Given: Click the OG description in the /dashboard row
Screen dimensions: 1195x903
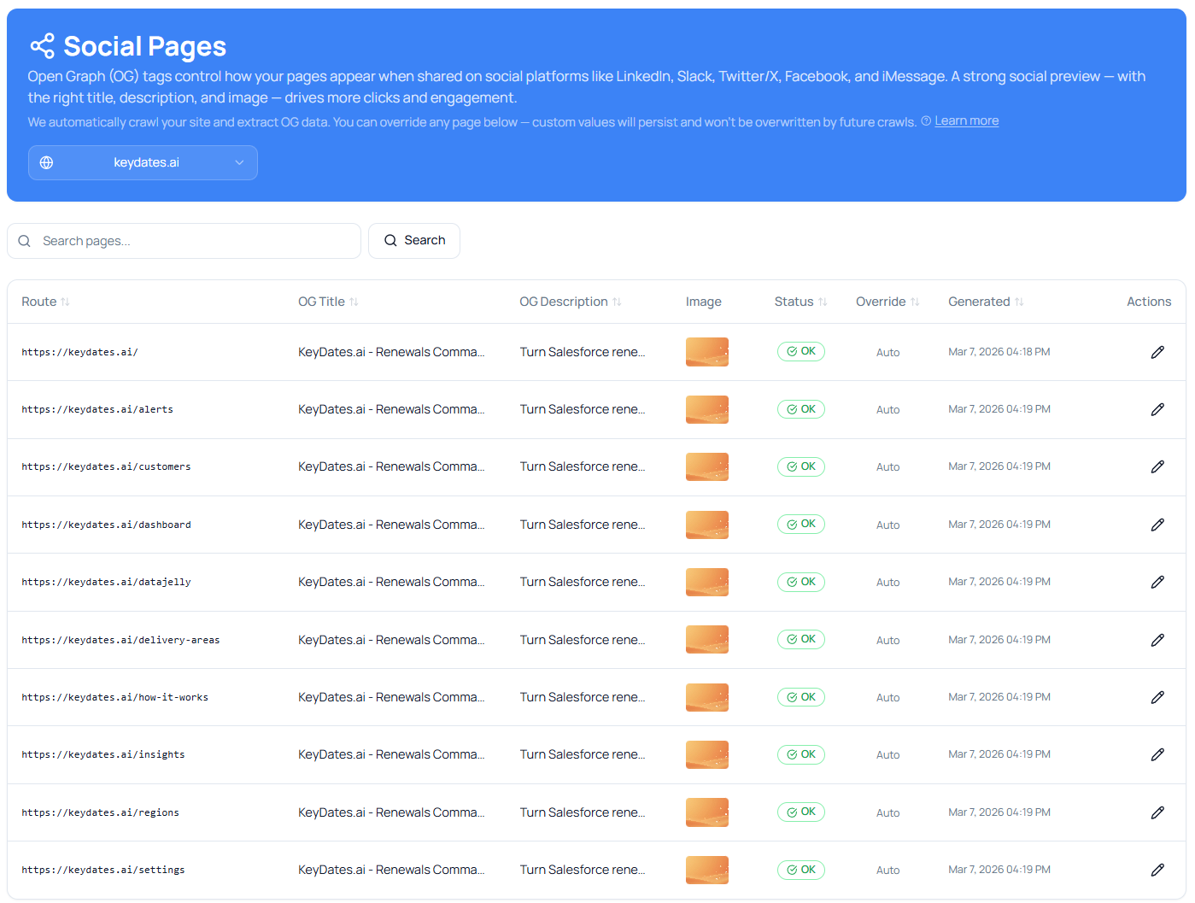Looking at the screenshot, I should [583, 525].
